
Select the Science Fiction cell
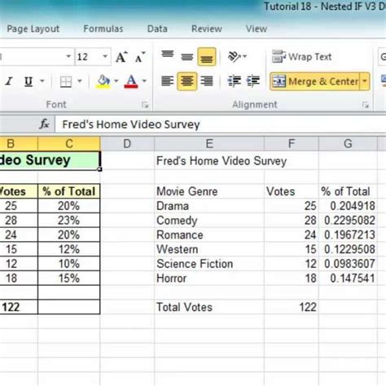(x=209, y=264)
